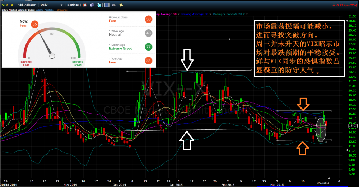Image resolution: width=359 pixels, height=187 pixels.
Task: Click the 3/27/2015 date marker
Action: pyautogui.click(x=322, y=183)
